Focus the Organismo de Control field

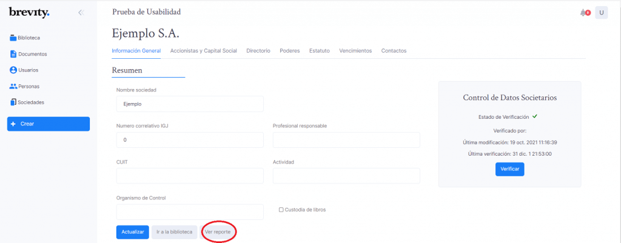click(x=190, y=211)
